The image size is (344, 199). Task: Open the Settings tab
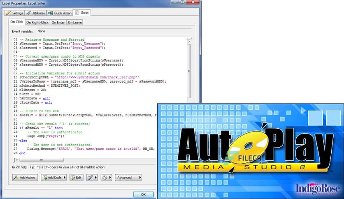(x=15, y=13)
